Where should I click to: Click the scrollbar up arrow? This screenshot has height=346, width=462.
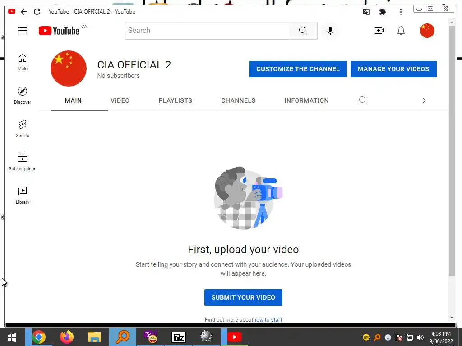click(x=452, y=23)
